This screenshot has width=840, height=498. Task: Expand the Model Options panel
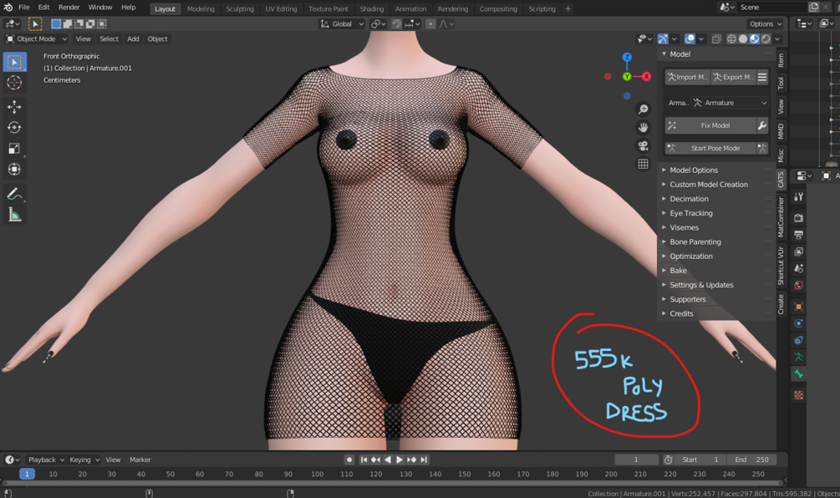[x=693, y=170]
